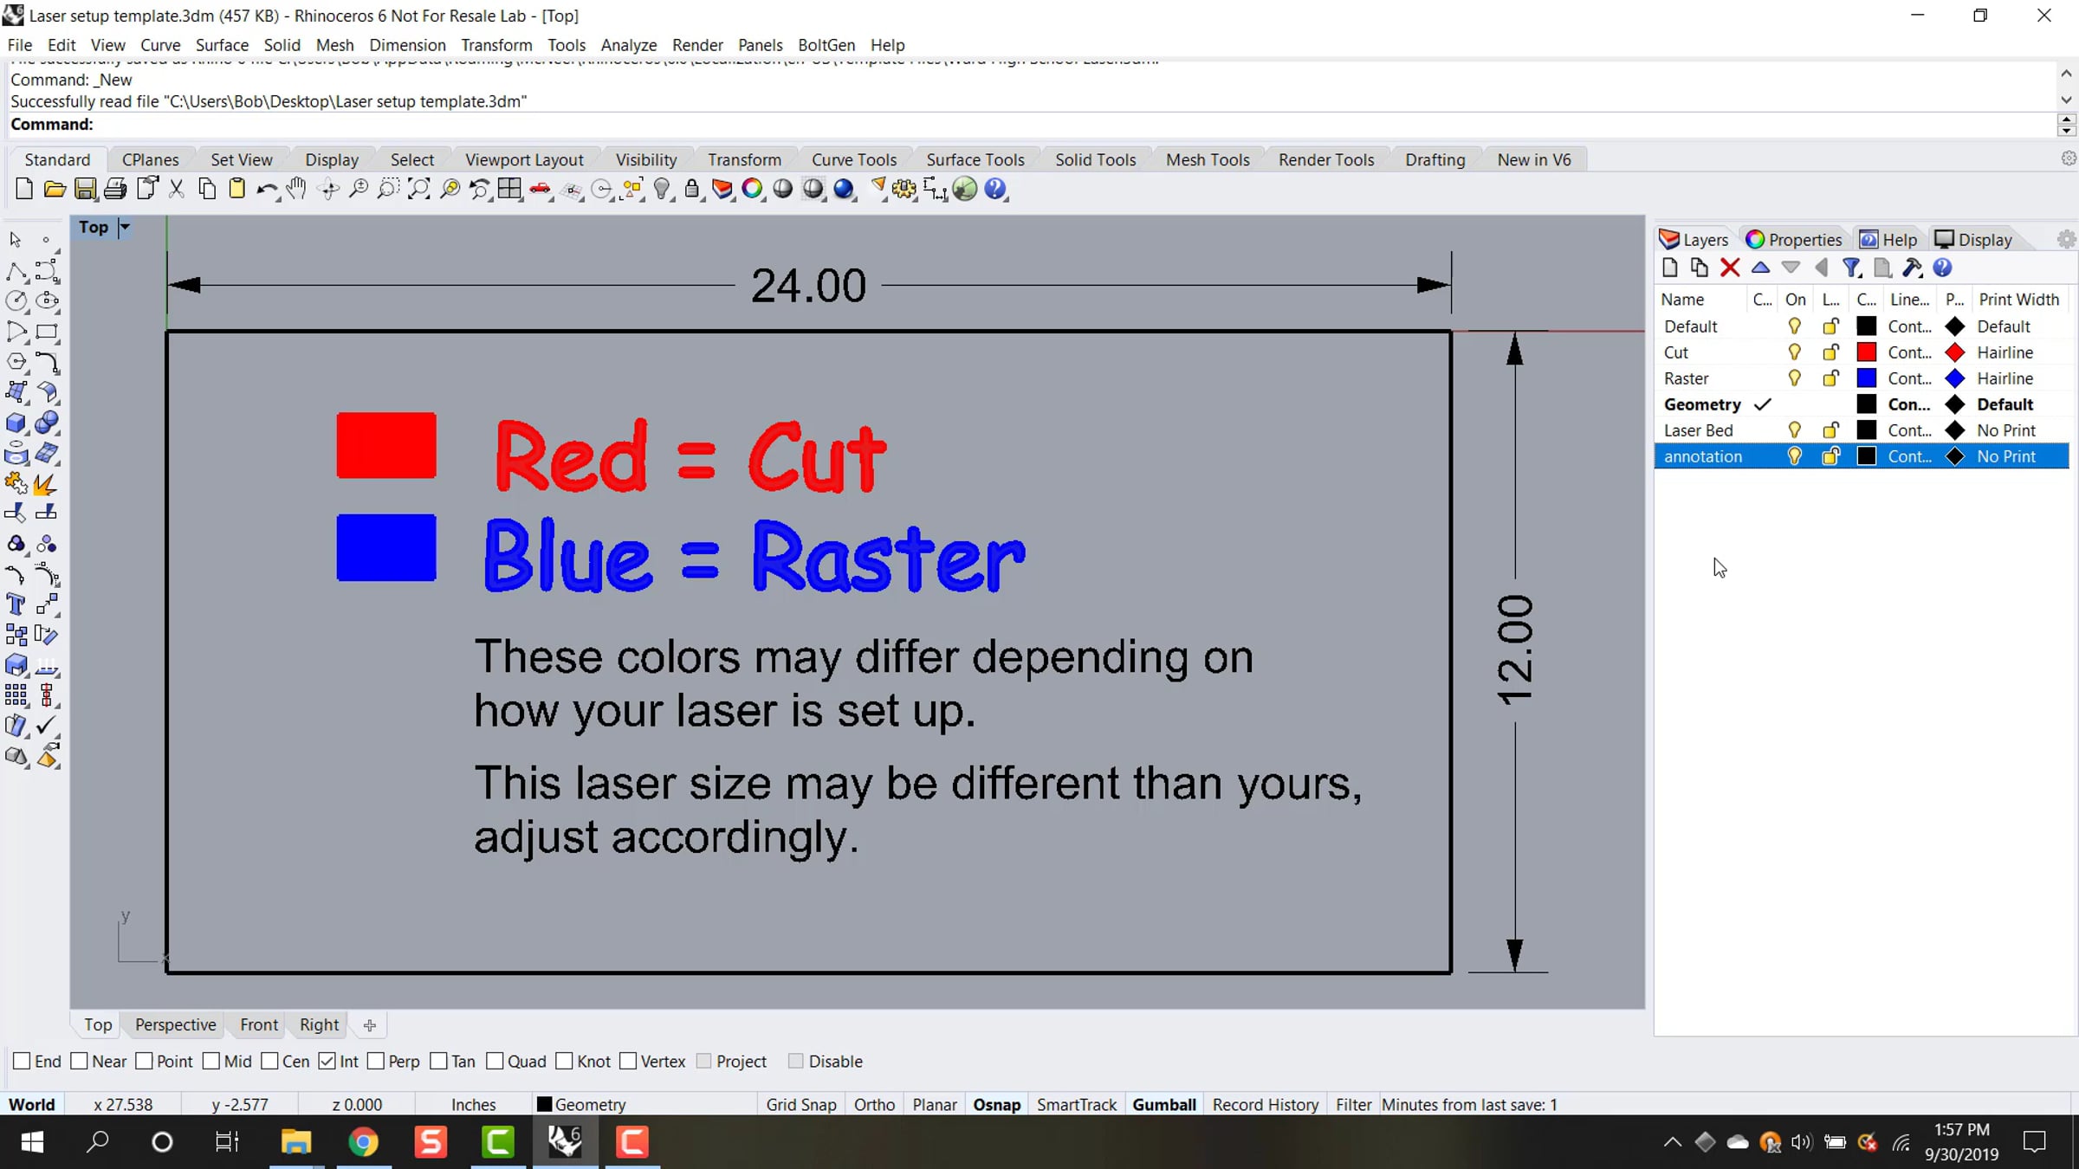
Task: Open the Top viewport title dropdown arrow
Action: pyautogui.click(x=125, y=227)
